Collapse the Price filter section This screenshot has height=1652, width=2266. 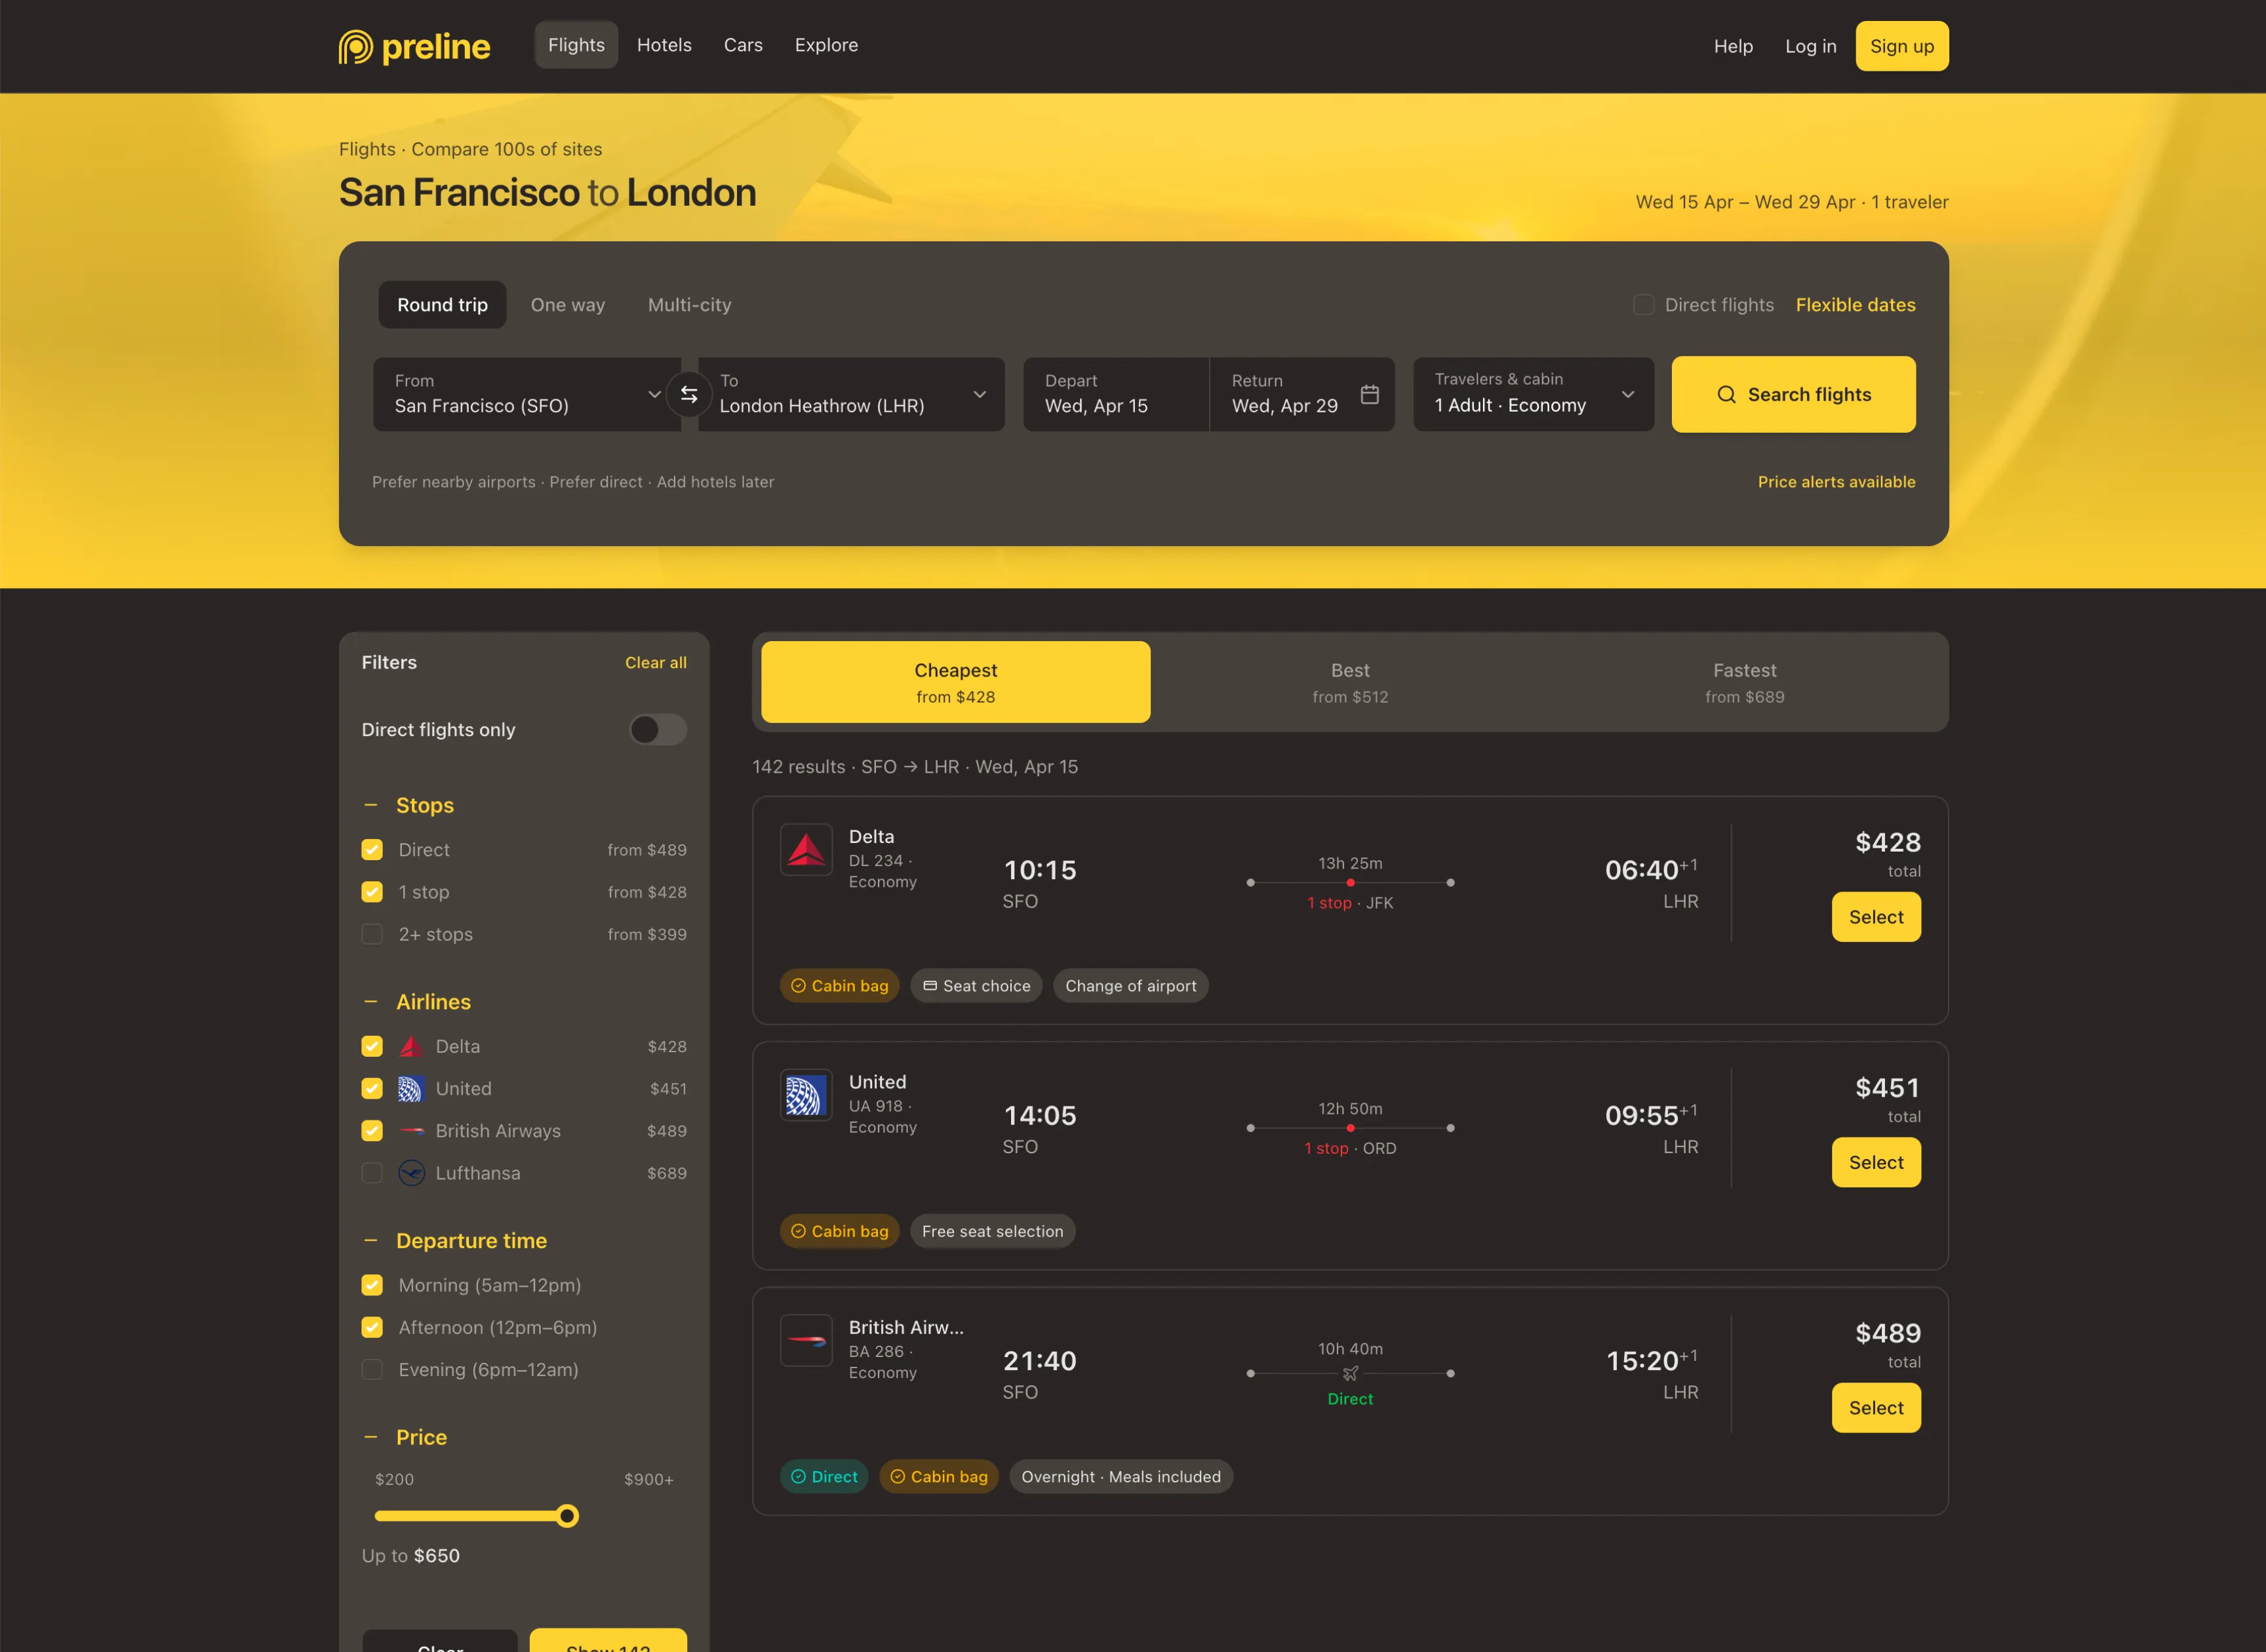click(x=371, y=1437)
